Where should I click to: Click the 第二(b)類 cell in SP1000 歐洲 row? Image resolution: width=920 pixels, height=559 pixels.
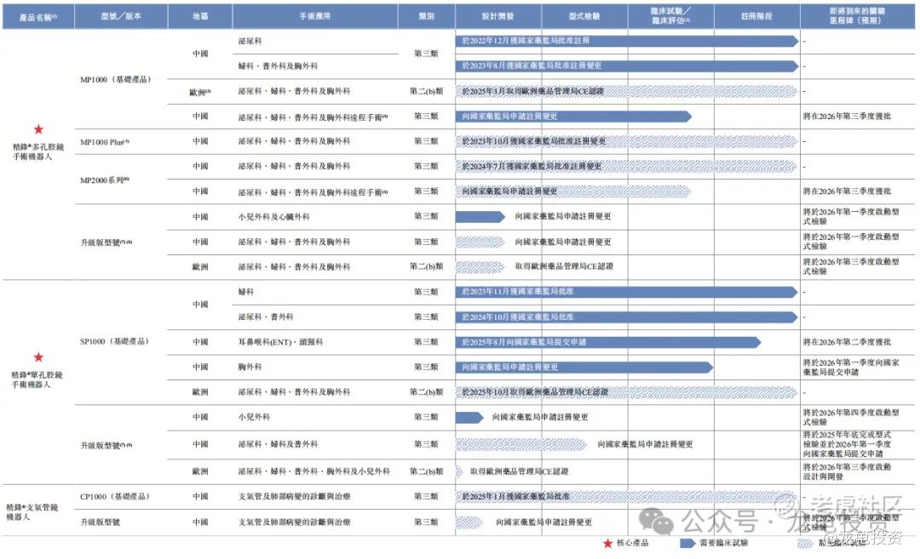click(x=427, y=392)
